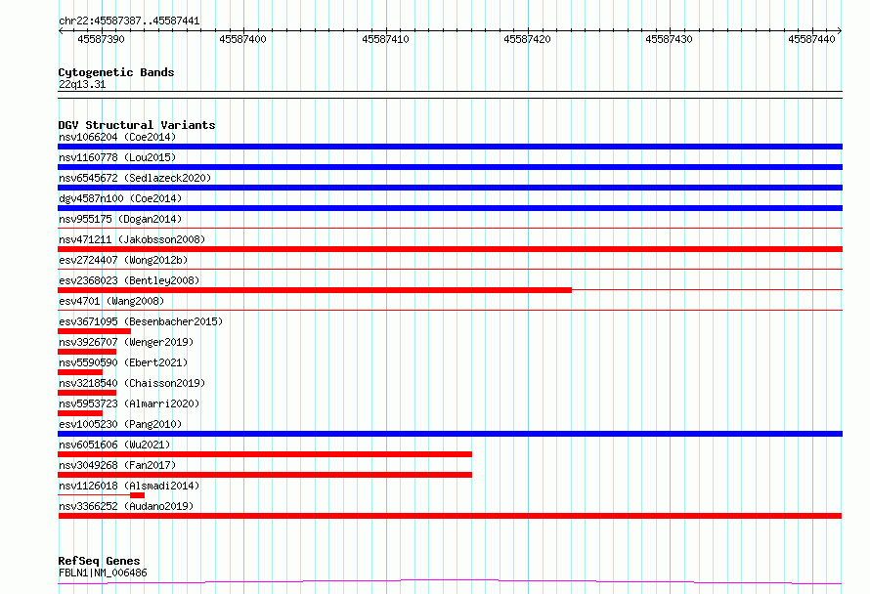Viewport: 870px width, 594px height.
Task: Click the nsv1126018 (Alsmadi2014) small red block
Action: point(138,495)
